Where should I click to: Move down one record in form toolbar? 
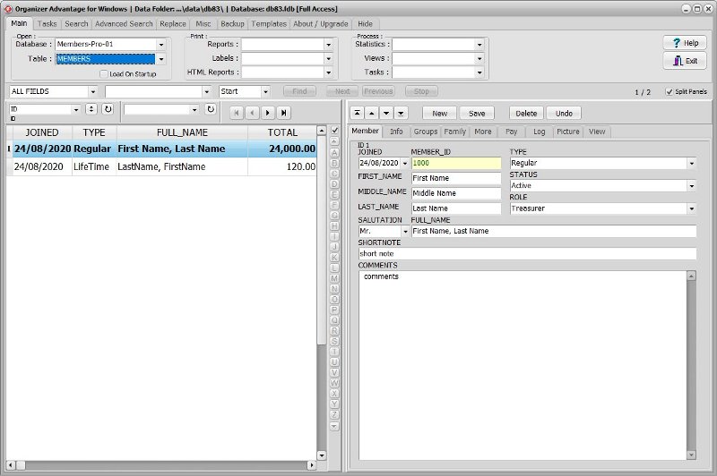(x=386, y=113)
